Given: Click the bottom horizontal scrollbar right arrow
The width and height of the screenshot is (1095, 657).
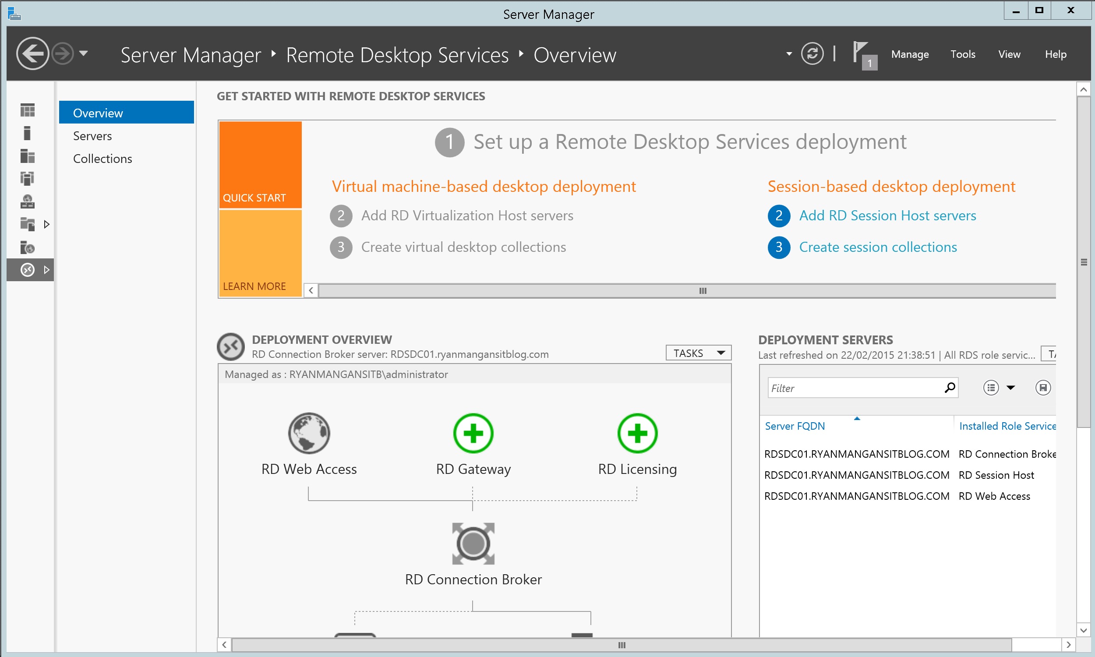Looking at the screenshot, I should pyautogui.click(x=1068, y=645).
